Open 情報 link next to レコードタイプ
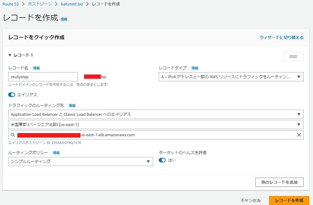This screenshot has width=313, height=205. 195,68
